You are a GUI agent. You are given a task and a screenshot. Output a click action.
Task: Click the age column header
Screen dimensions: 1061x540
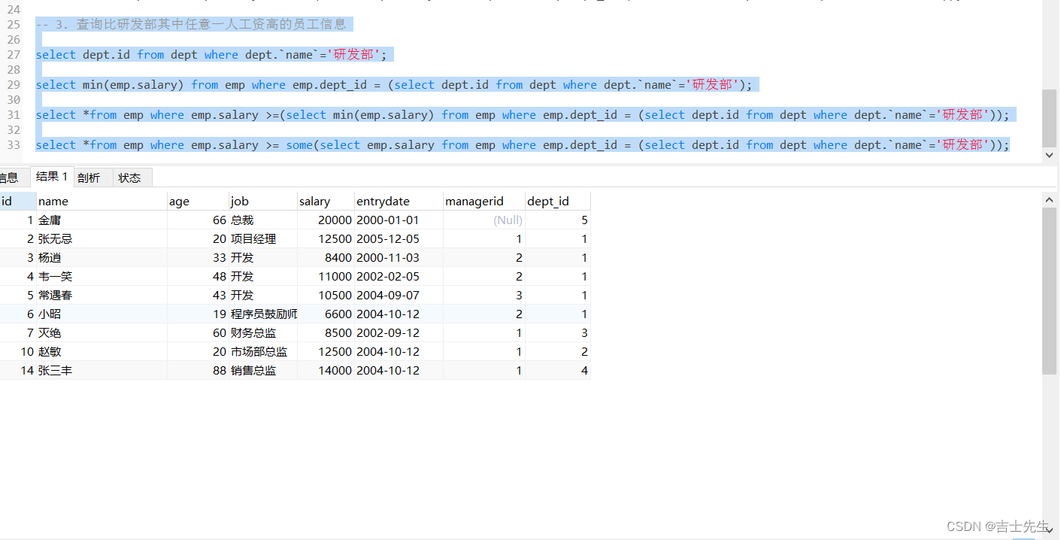click(x=198, y=201)
